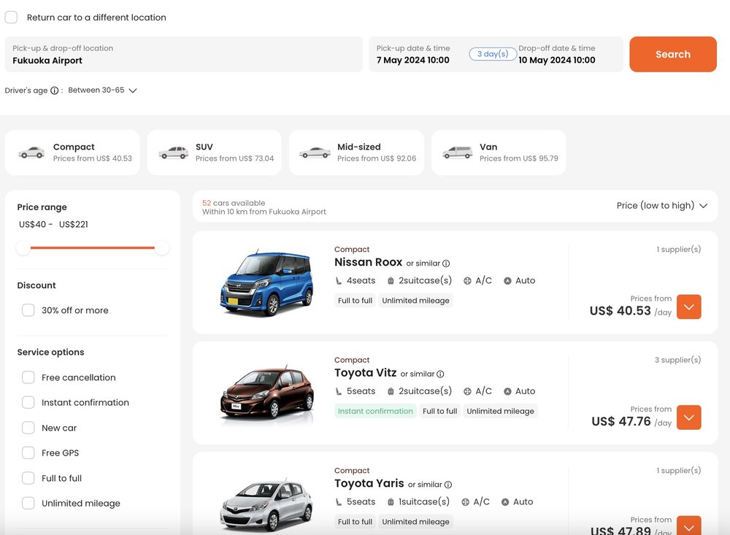This screenshot has width=730, height=535.
Task: Enable the Unlimited mileage filter checkbox
Action: 28,503
